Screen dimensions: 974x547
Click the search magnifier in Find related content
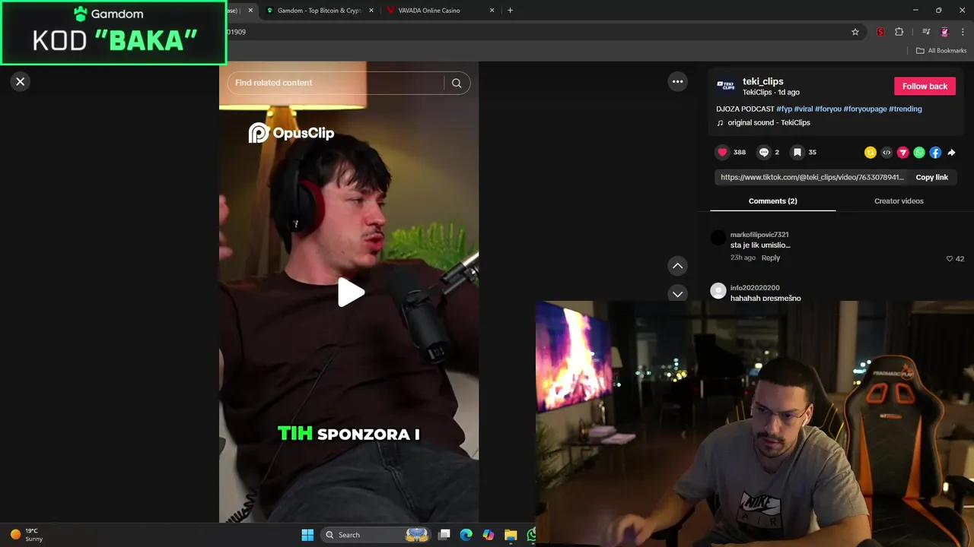tap(457, 84)
